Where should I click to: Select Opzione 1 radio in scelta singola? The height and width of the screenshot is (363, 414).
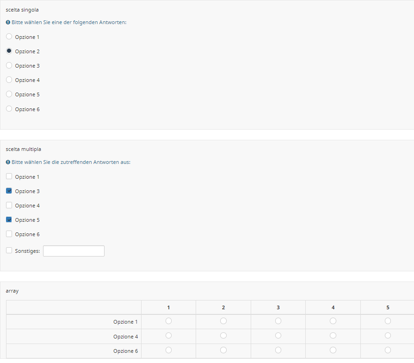(9, 37)
